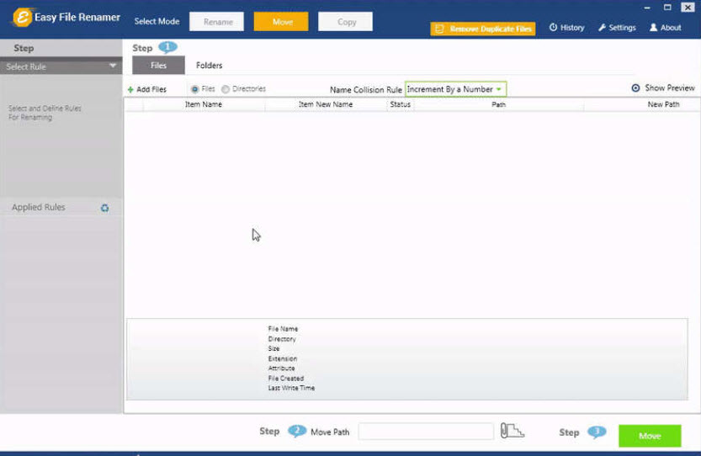The image size is (701, 456).
Task: Switch to the Folders tab
Action: click(209, 66)
